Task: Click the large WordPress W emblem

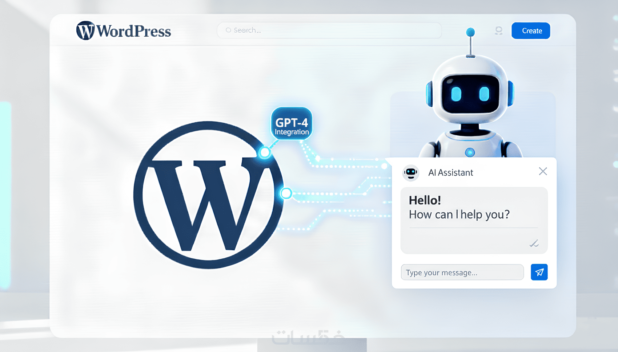Action: tap(208, 195)
